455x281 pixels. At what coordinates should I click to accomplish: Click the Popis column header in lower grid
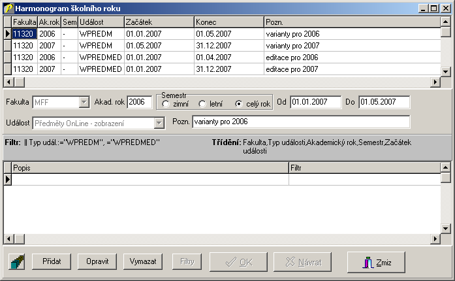tap(150, 168)
